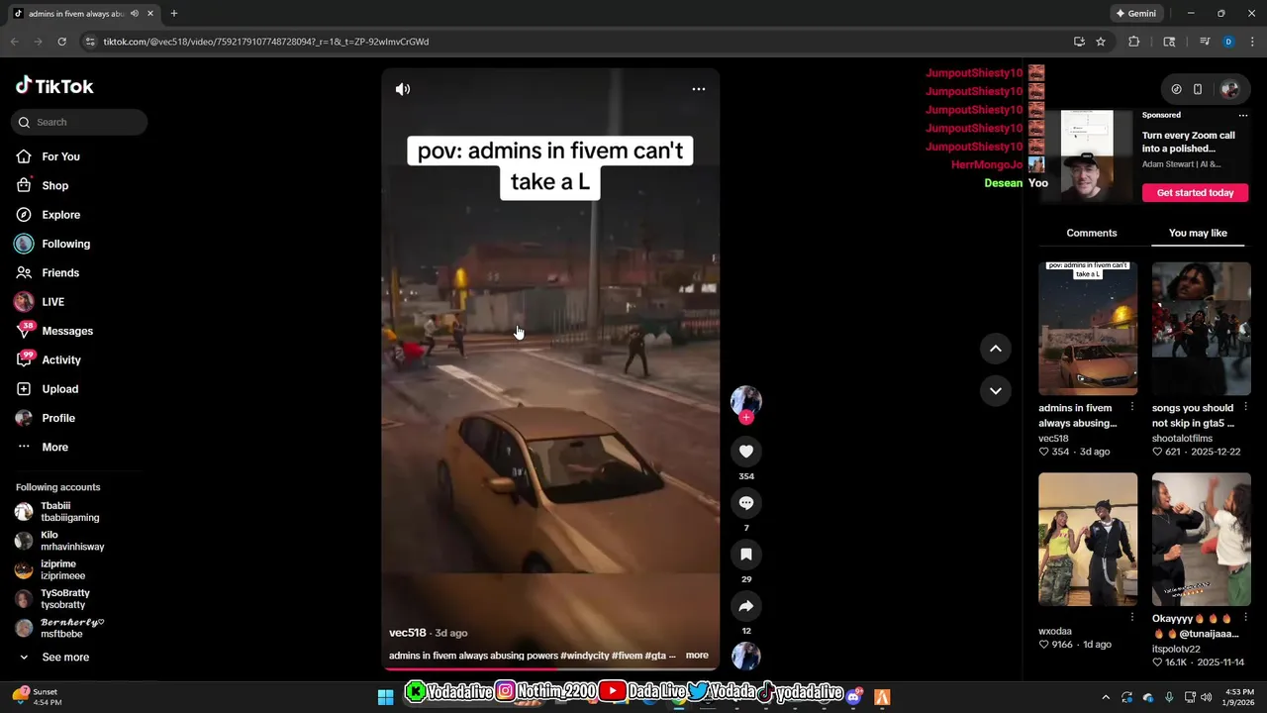Viewport: 1267px width, 713px height.
Task: Open Discord in the taskbar
Action: (x=854, y=696)
